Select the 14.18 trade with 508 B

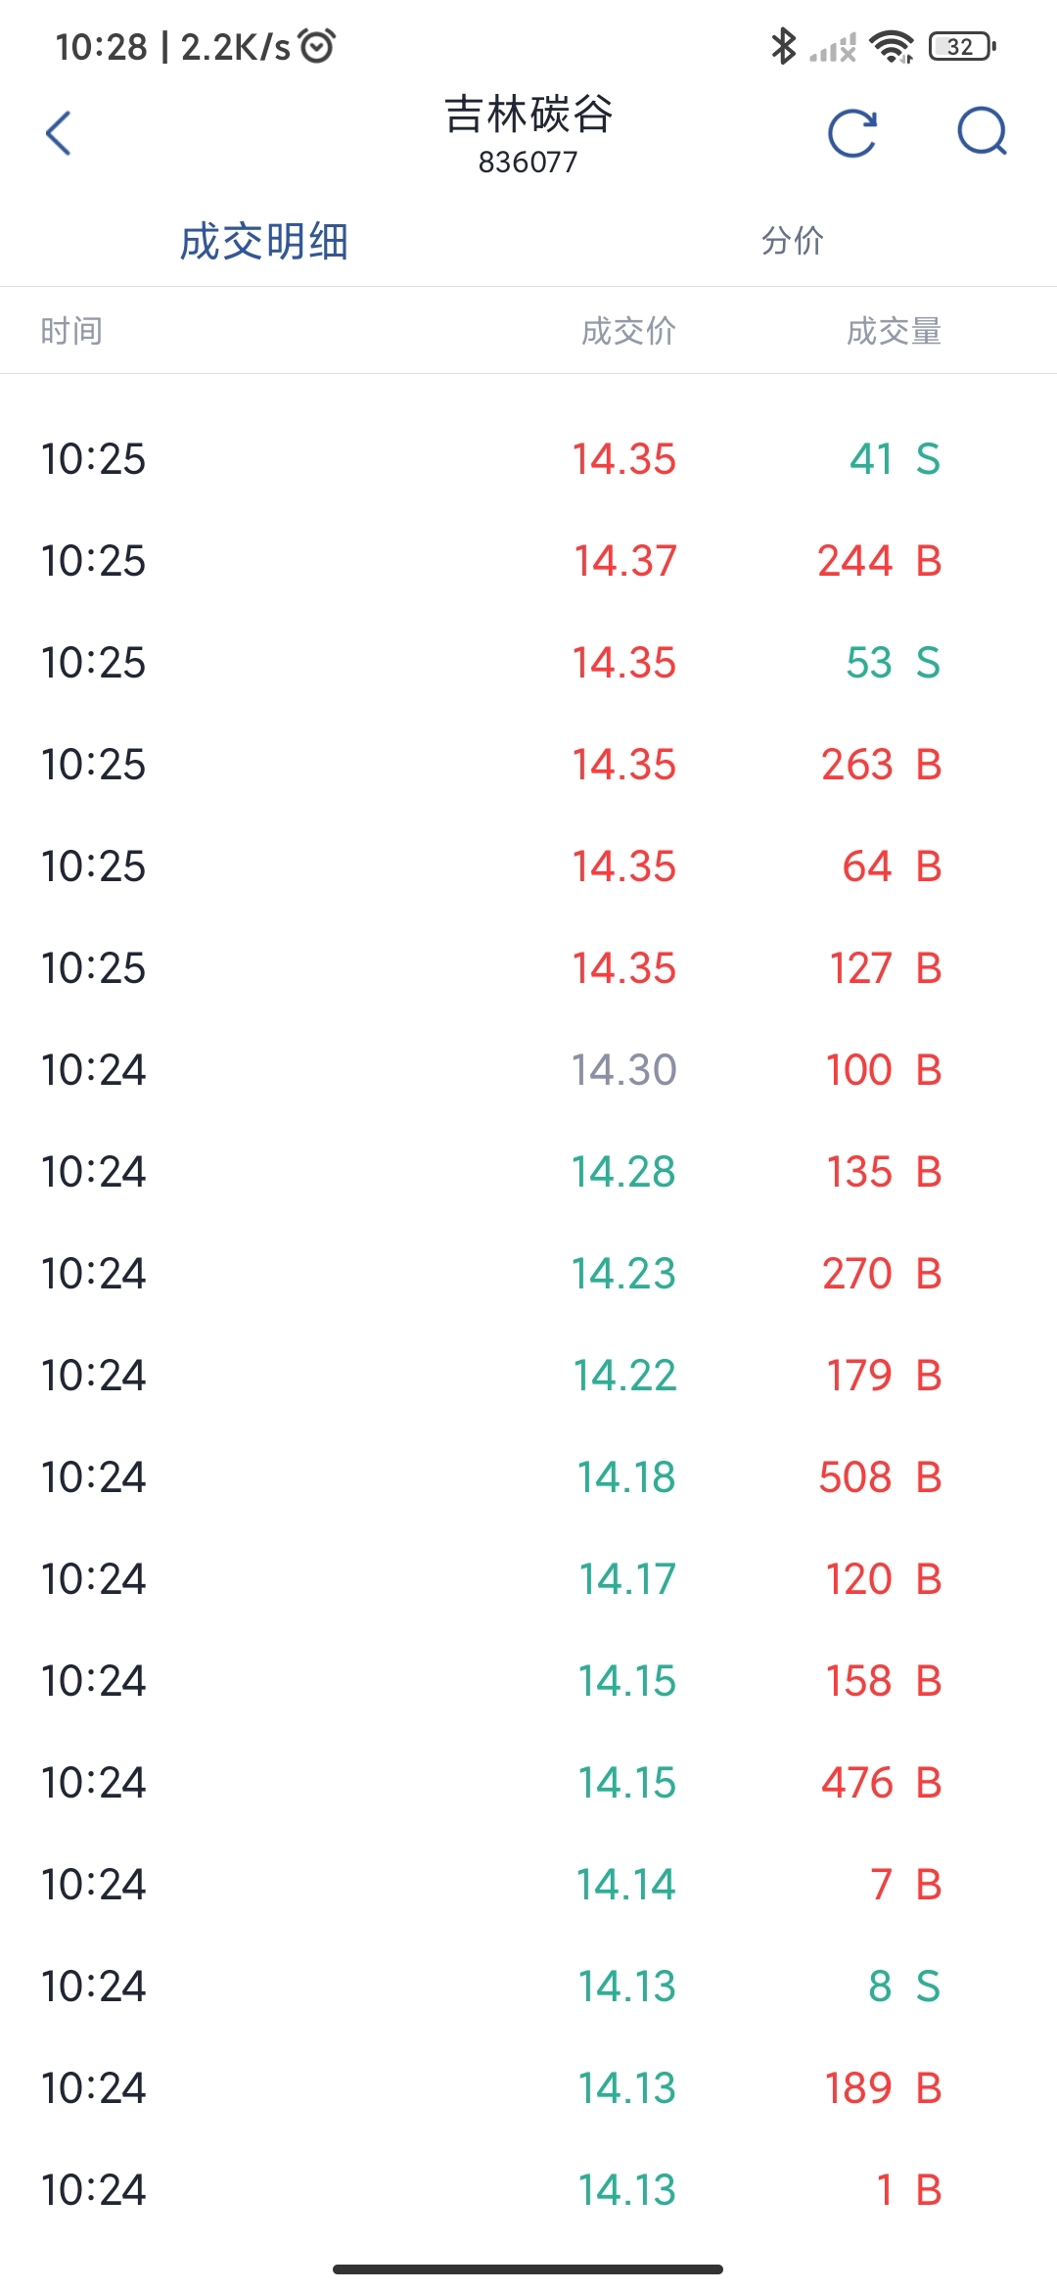tap(528, 1477)
